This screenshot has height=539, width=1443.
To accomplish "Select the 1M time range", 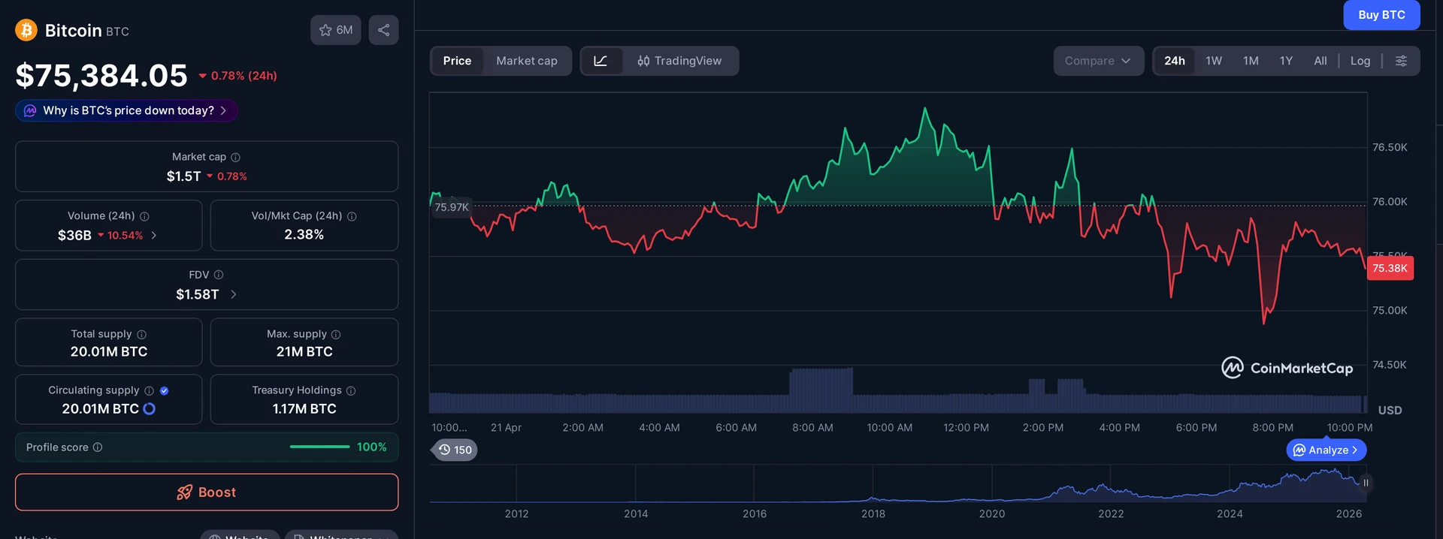I will pos(1251,61).
